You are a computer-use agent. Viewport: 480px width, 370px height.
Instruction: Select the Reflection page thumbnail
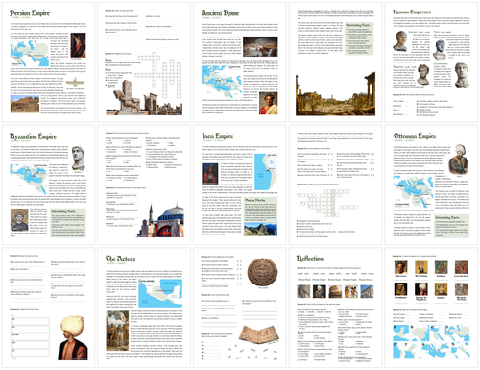(335, 308)
